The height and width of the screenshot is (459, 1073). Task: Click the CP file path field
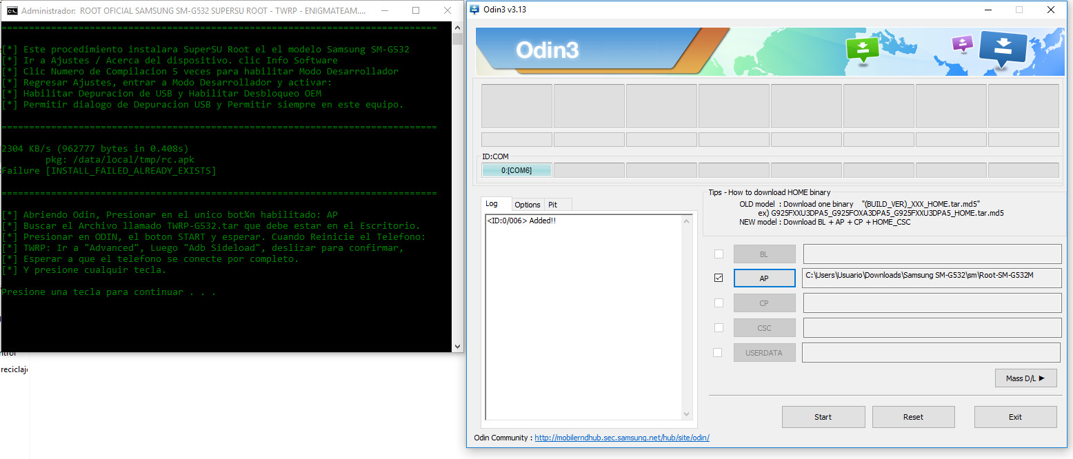[x=932, y=303]
